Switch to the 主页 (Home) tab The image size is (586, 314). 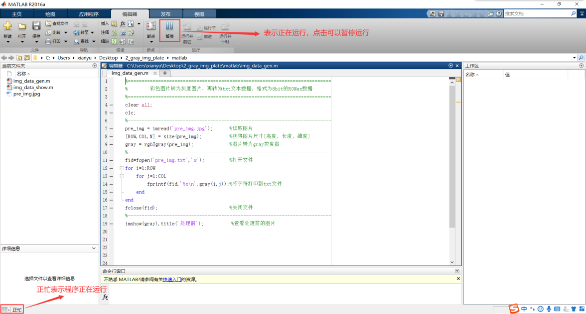pos(16,14)
